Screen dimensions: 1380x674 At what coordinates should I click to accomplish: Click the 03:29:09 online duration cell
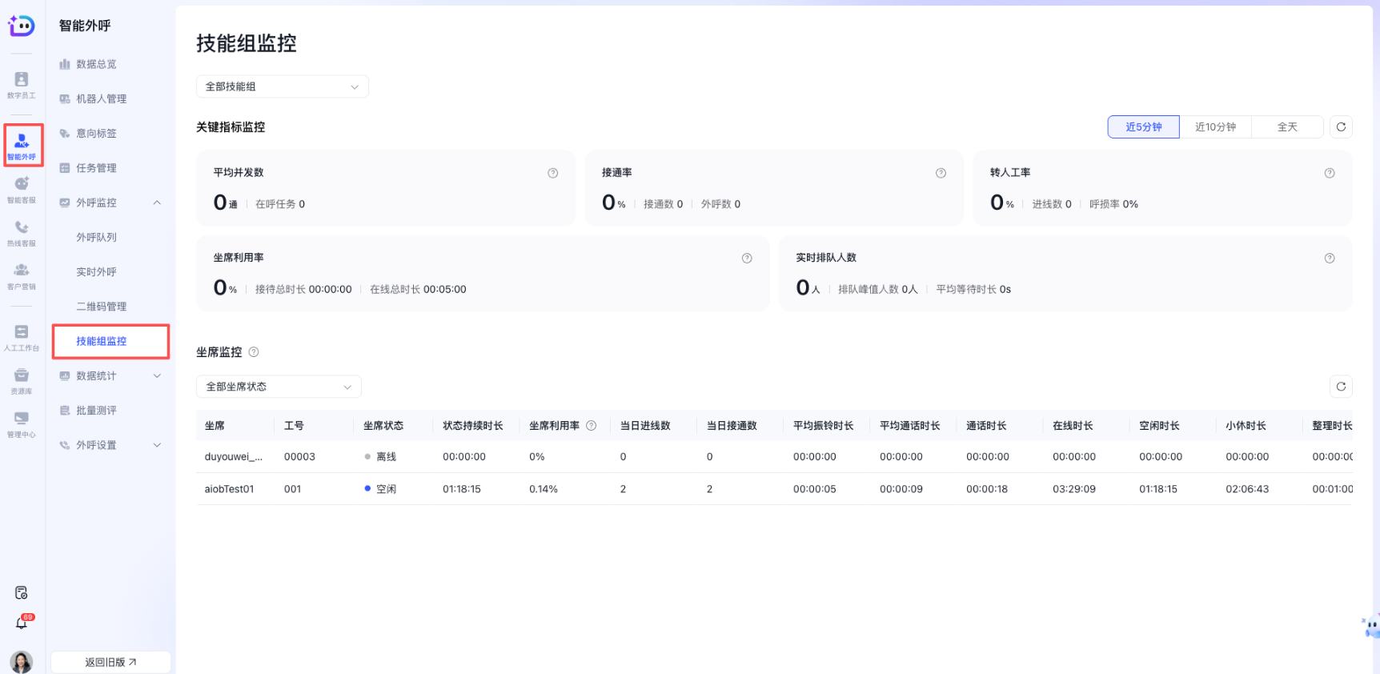coord(1074,489)
